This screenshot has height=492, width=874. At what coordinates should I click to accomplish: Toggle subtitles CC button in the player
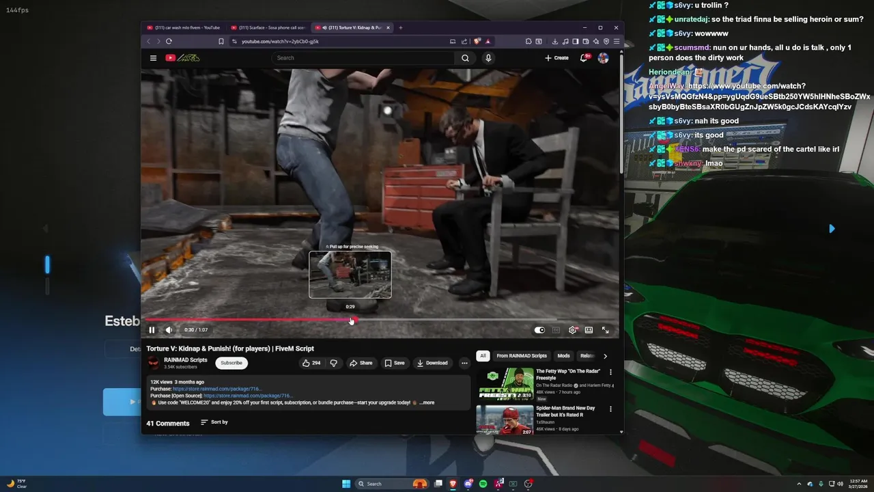click(556, 330)
